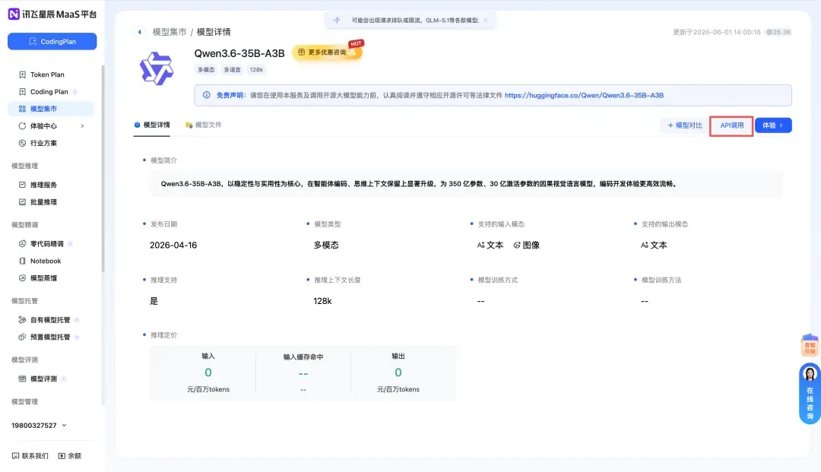Open Coding Plan sidebar entry

coord(43,91)
